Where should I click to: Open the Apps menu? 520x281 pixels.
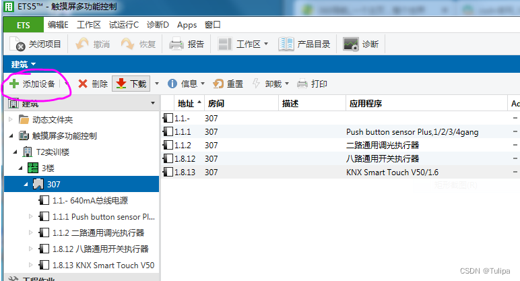pos(187,25)
